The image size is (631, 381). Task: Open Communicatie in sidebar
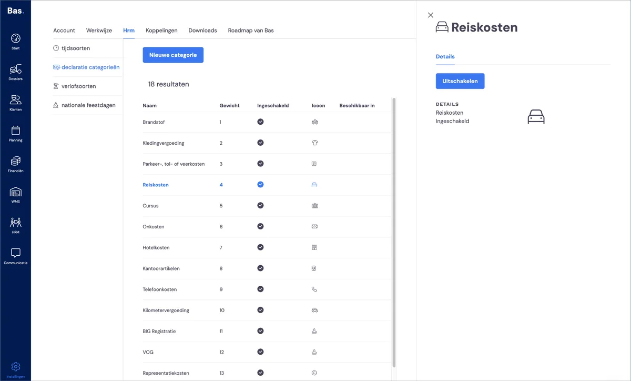(15, 256)
